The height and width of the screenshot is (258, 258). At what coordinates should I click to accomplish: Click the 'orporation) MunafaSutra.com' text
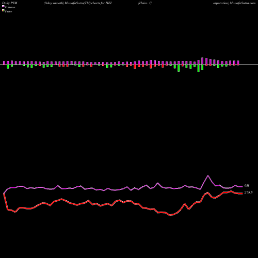coord(234,3)
